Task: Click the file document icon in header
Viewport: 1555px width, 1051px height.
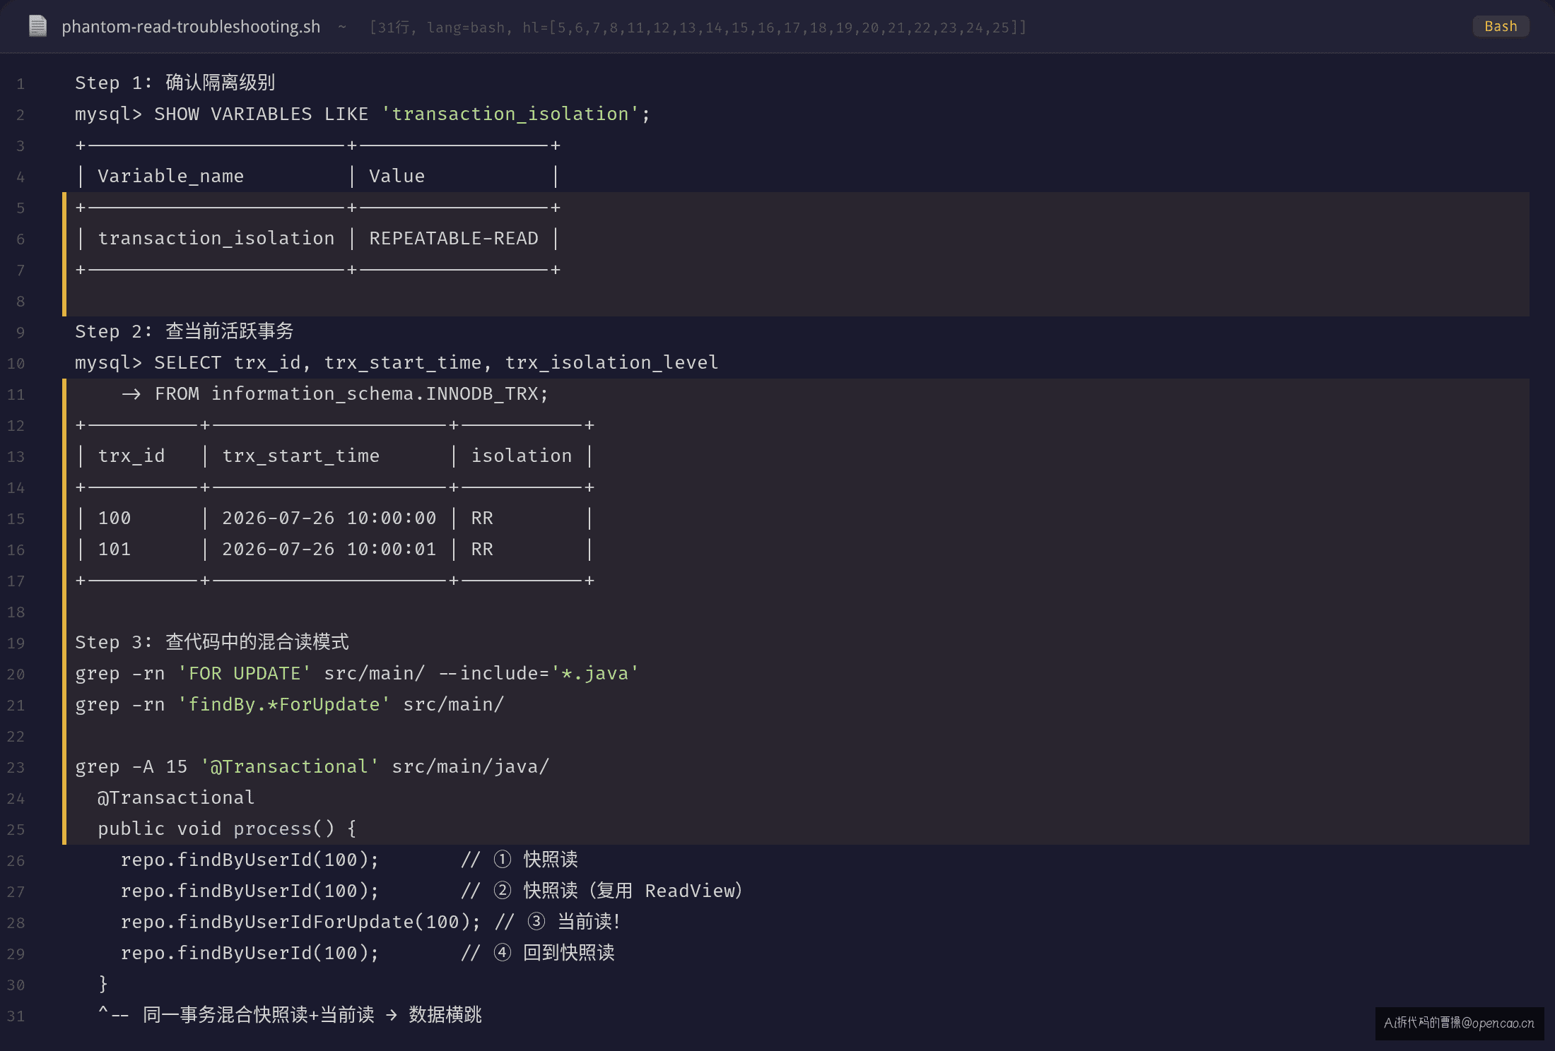Action: (x=37, y=26)
